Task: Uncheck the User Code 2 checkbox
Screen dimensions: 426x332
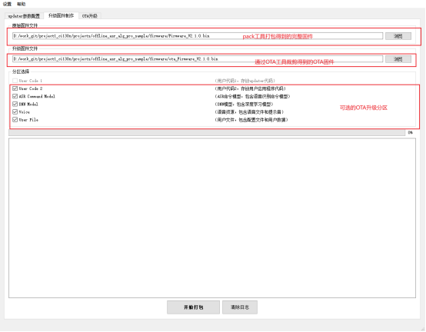Action: point(15,88)
